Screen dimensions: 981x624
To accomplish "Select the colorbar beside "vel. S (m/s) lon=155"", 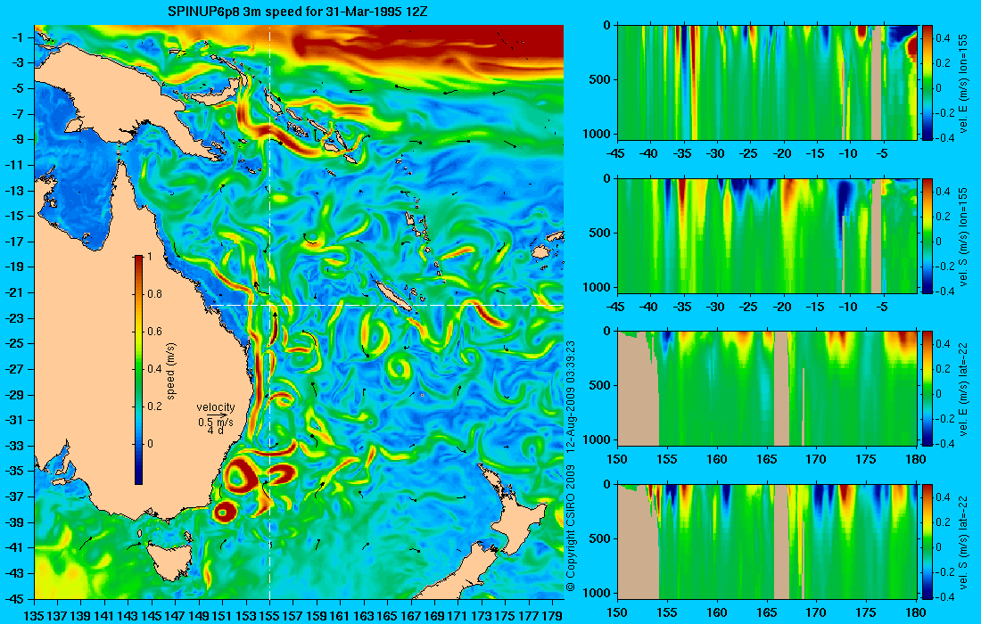I will (x=927, y=235).
